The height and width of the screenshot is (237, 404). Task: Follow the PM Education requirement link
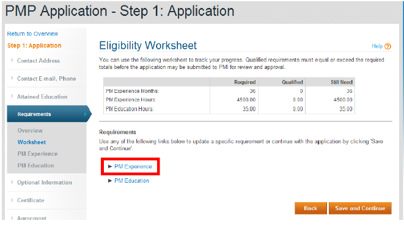click(x=131, y=181)
